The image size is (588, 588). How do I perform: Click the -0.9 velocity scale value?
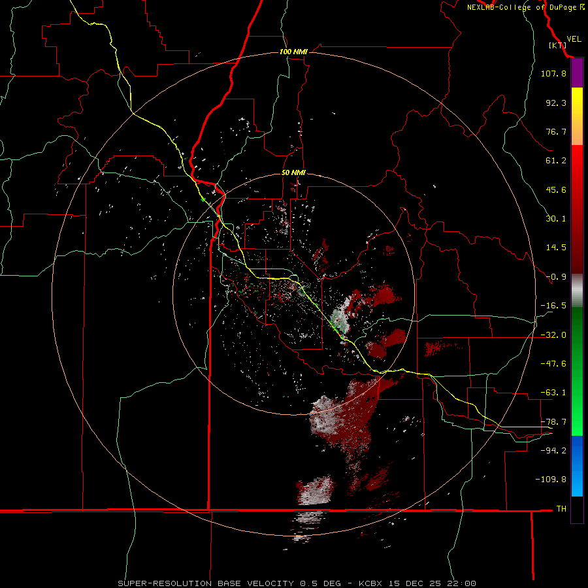click(556, 277)
